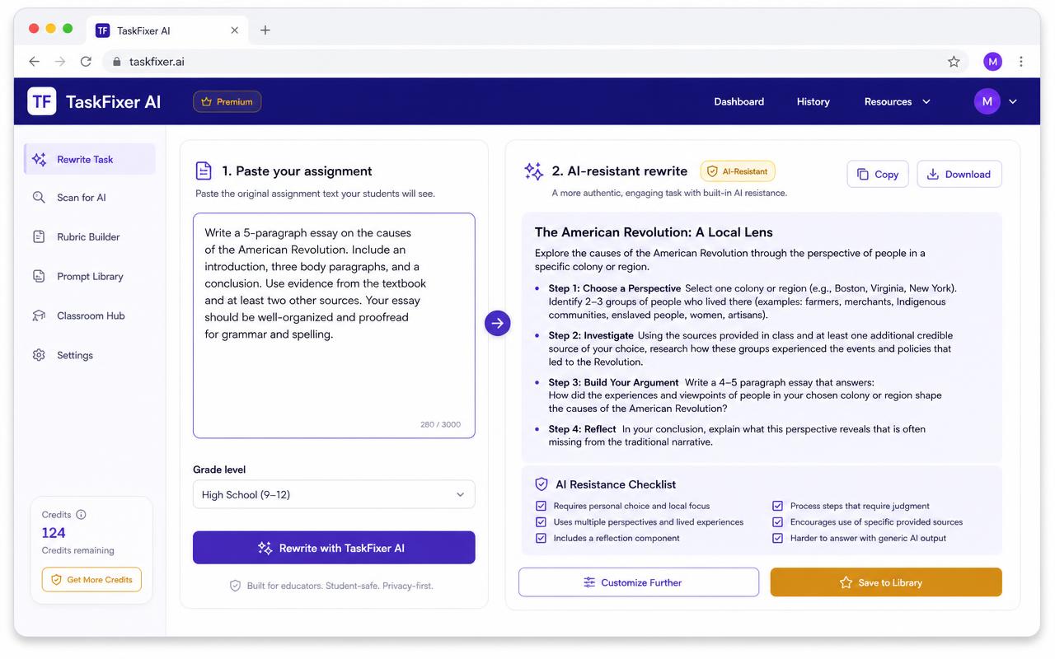The height and width of the screenshot is (659, 1055).
Task: Click the Step 2: Investigate text
Action: [591, 335]
